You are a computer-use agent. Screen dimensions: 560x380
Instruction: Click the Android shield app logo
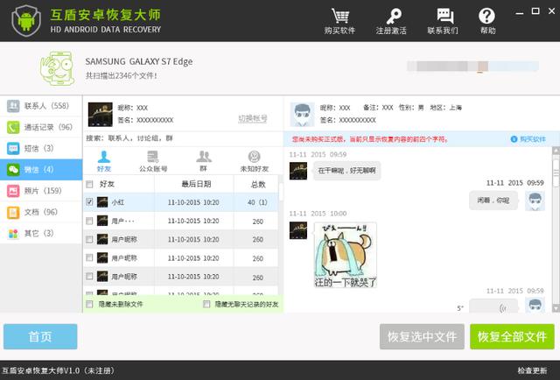coord(26,20)
